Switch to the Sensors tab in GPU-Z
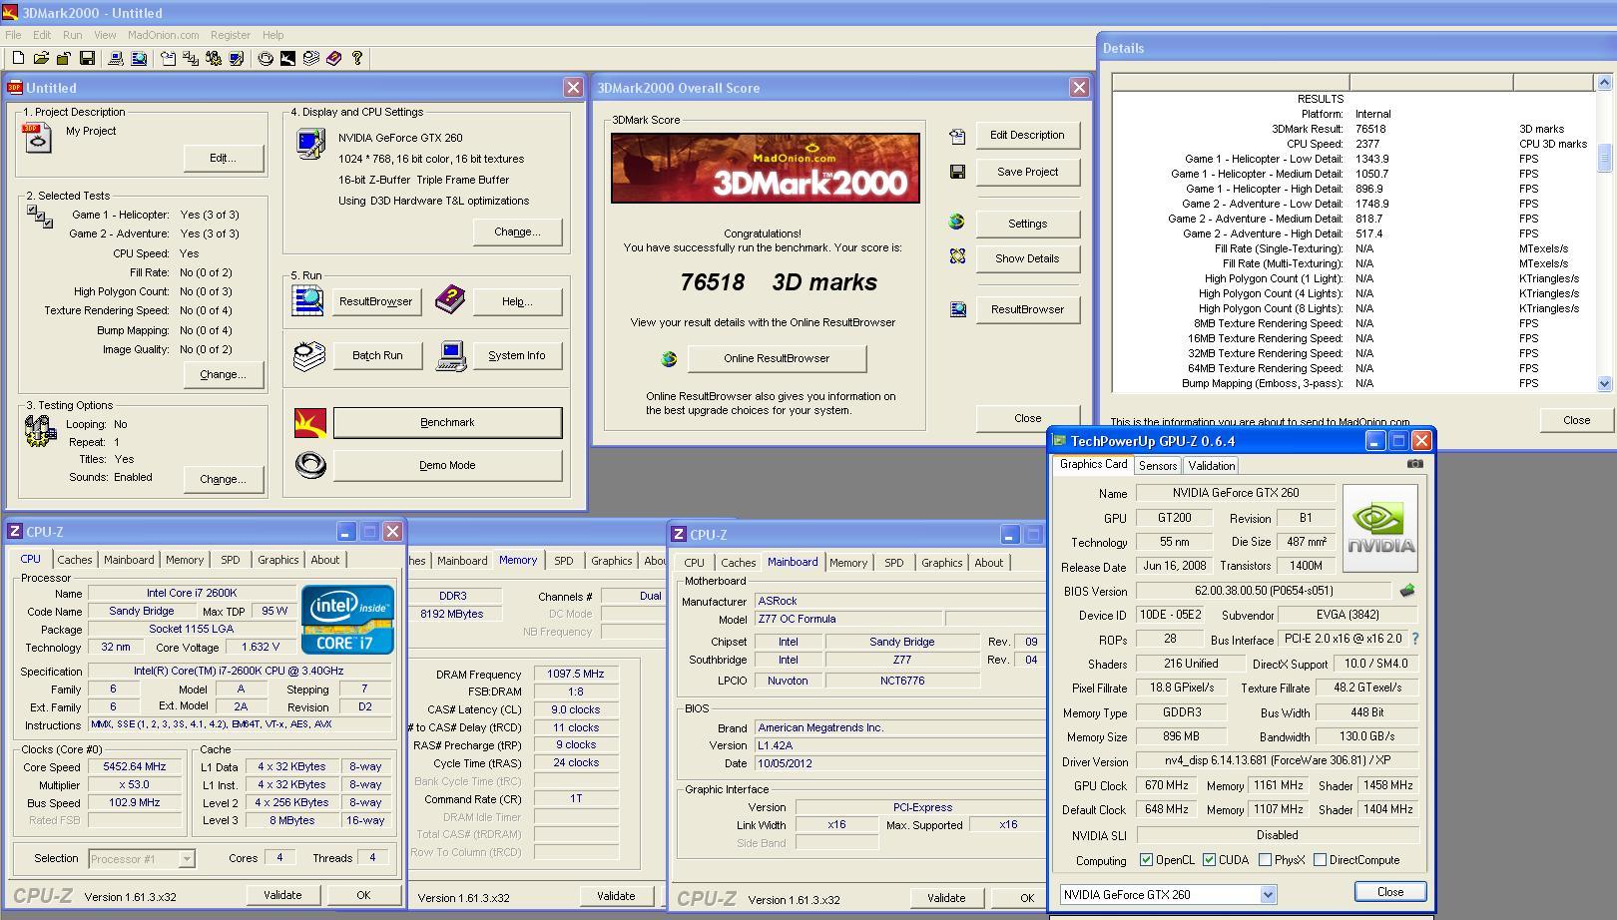The image size is (1617, 920). [1157, 466]
